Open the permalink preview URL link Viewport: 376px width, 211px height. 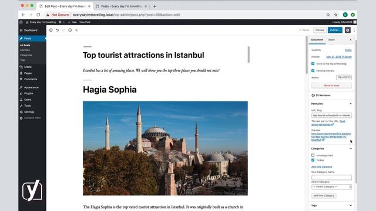[x=331, y=137]
